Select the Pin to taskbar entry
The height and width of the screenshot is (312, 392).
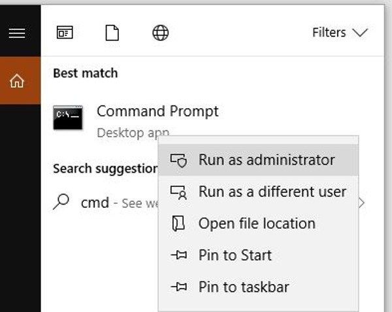[x=259, y=287]
